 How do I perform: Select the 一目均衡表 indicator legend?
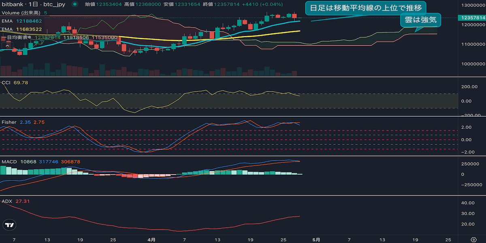(x=17, y=37)
